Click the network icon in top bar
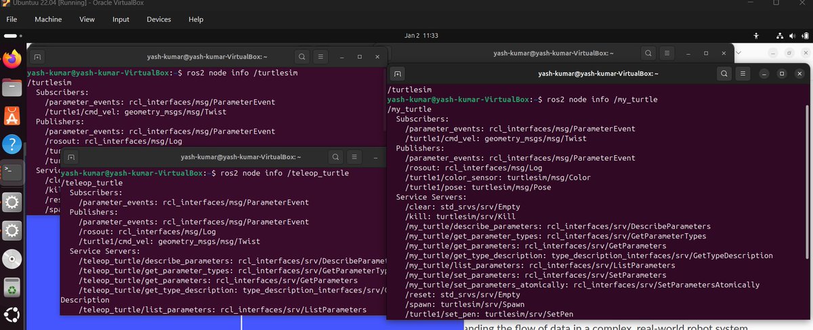813x330 pixels. pyautogui.click(x=780, y=35)
